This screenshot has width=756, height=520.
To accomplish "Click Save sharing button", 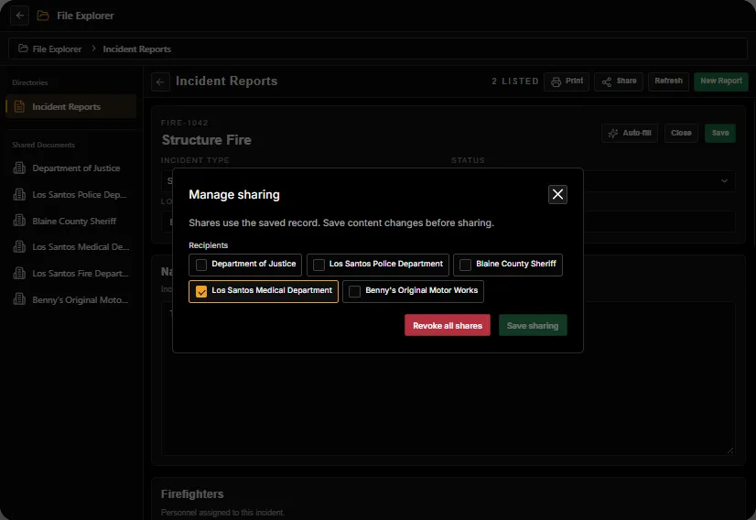I will click(x=533, y=326).
